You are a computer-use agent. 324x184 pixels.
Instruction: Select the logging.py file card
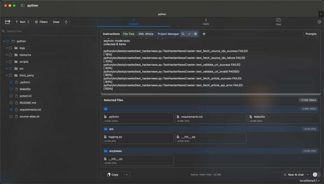point(138,138)
